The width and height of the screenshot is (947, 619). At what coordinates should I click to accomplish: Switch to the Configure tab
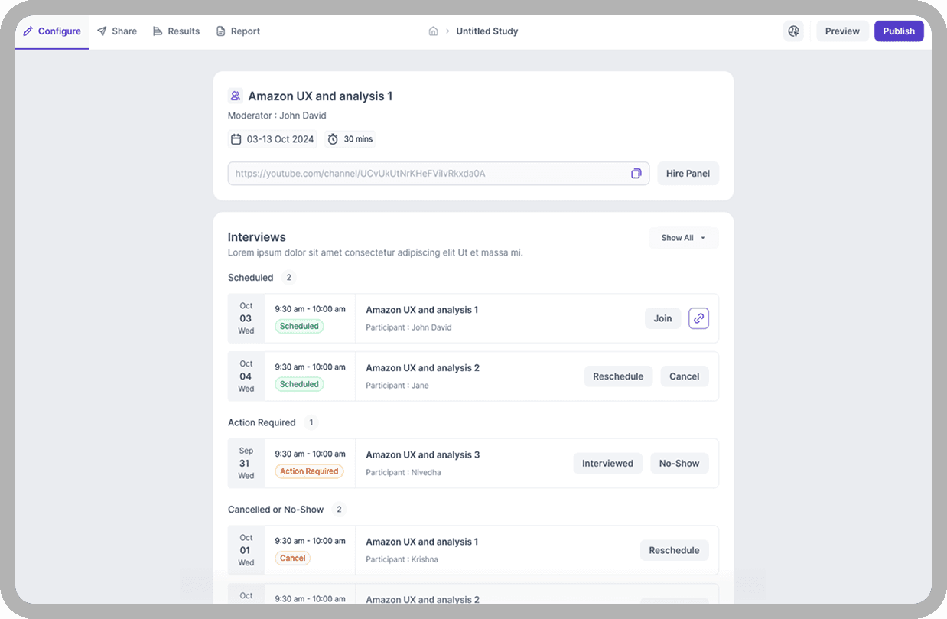[x=52, y=31]
